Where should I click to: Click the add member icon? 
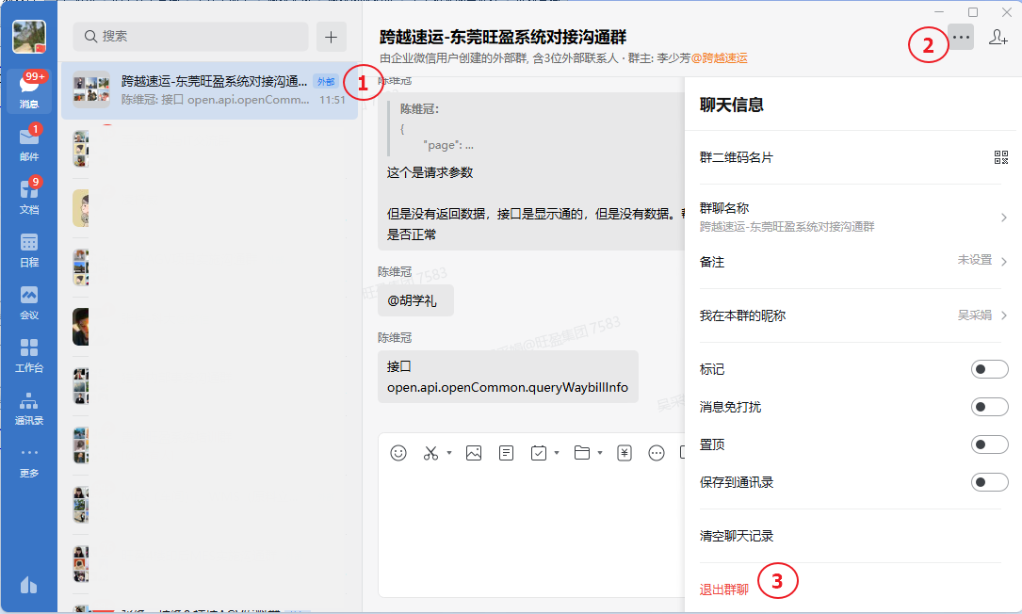998,37
